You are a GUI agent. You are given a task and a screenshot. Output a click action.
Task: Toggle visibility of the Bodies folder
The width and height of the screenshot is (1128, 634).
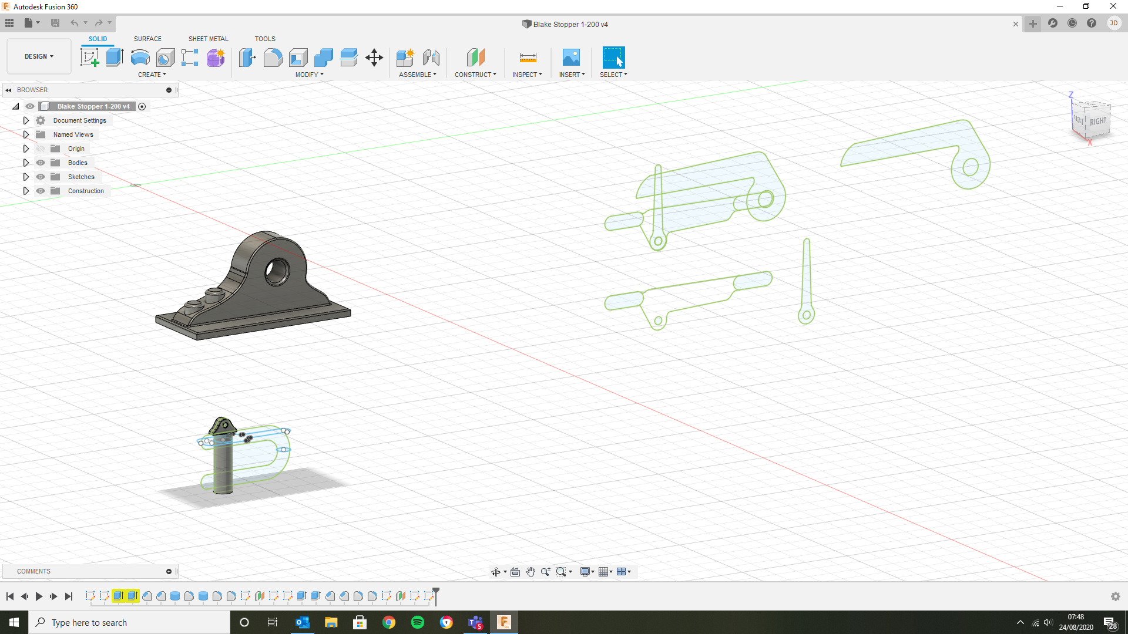(41, 163)
